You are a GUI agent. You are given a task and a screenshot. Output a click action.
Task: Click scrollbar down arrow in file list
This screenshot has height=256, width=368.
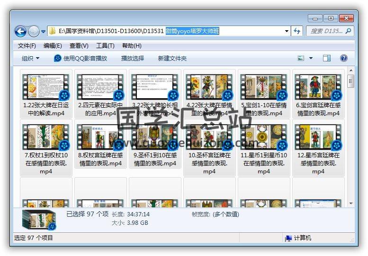click(x=351, y=204)
